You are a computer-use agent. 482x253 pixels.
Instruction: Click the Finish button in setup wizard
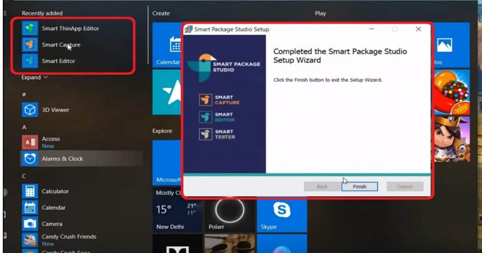coord(359,186)
